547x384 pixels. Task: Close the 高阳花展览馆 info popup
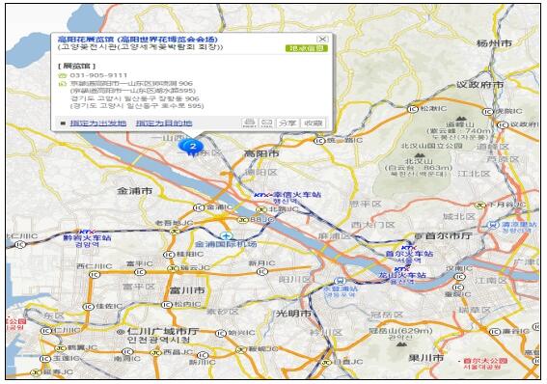322,39
